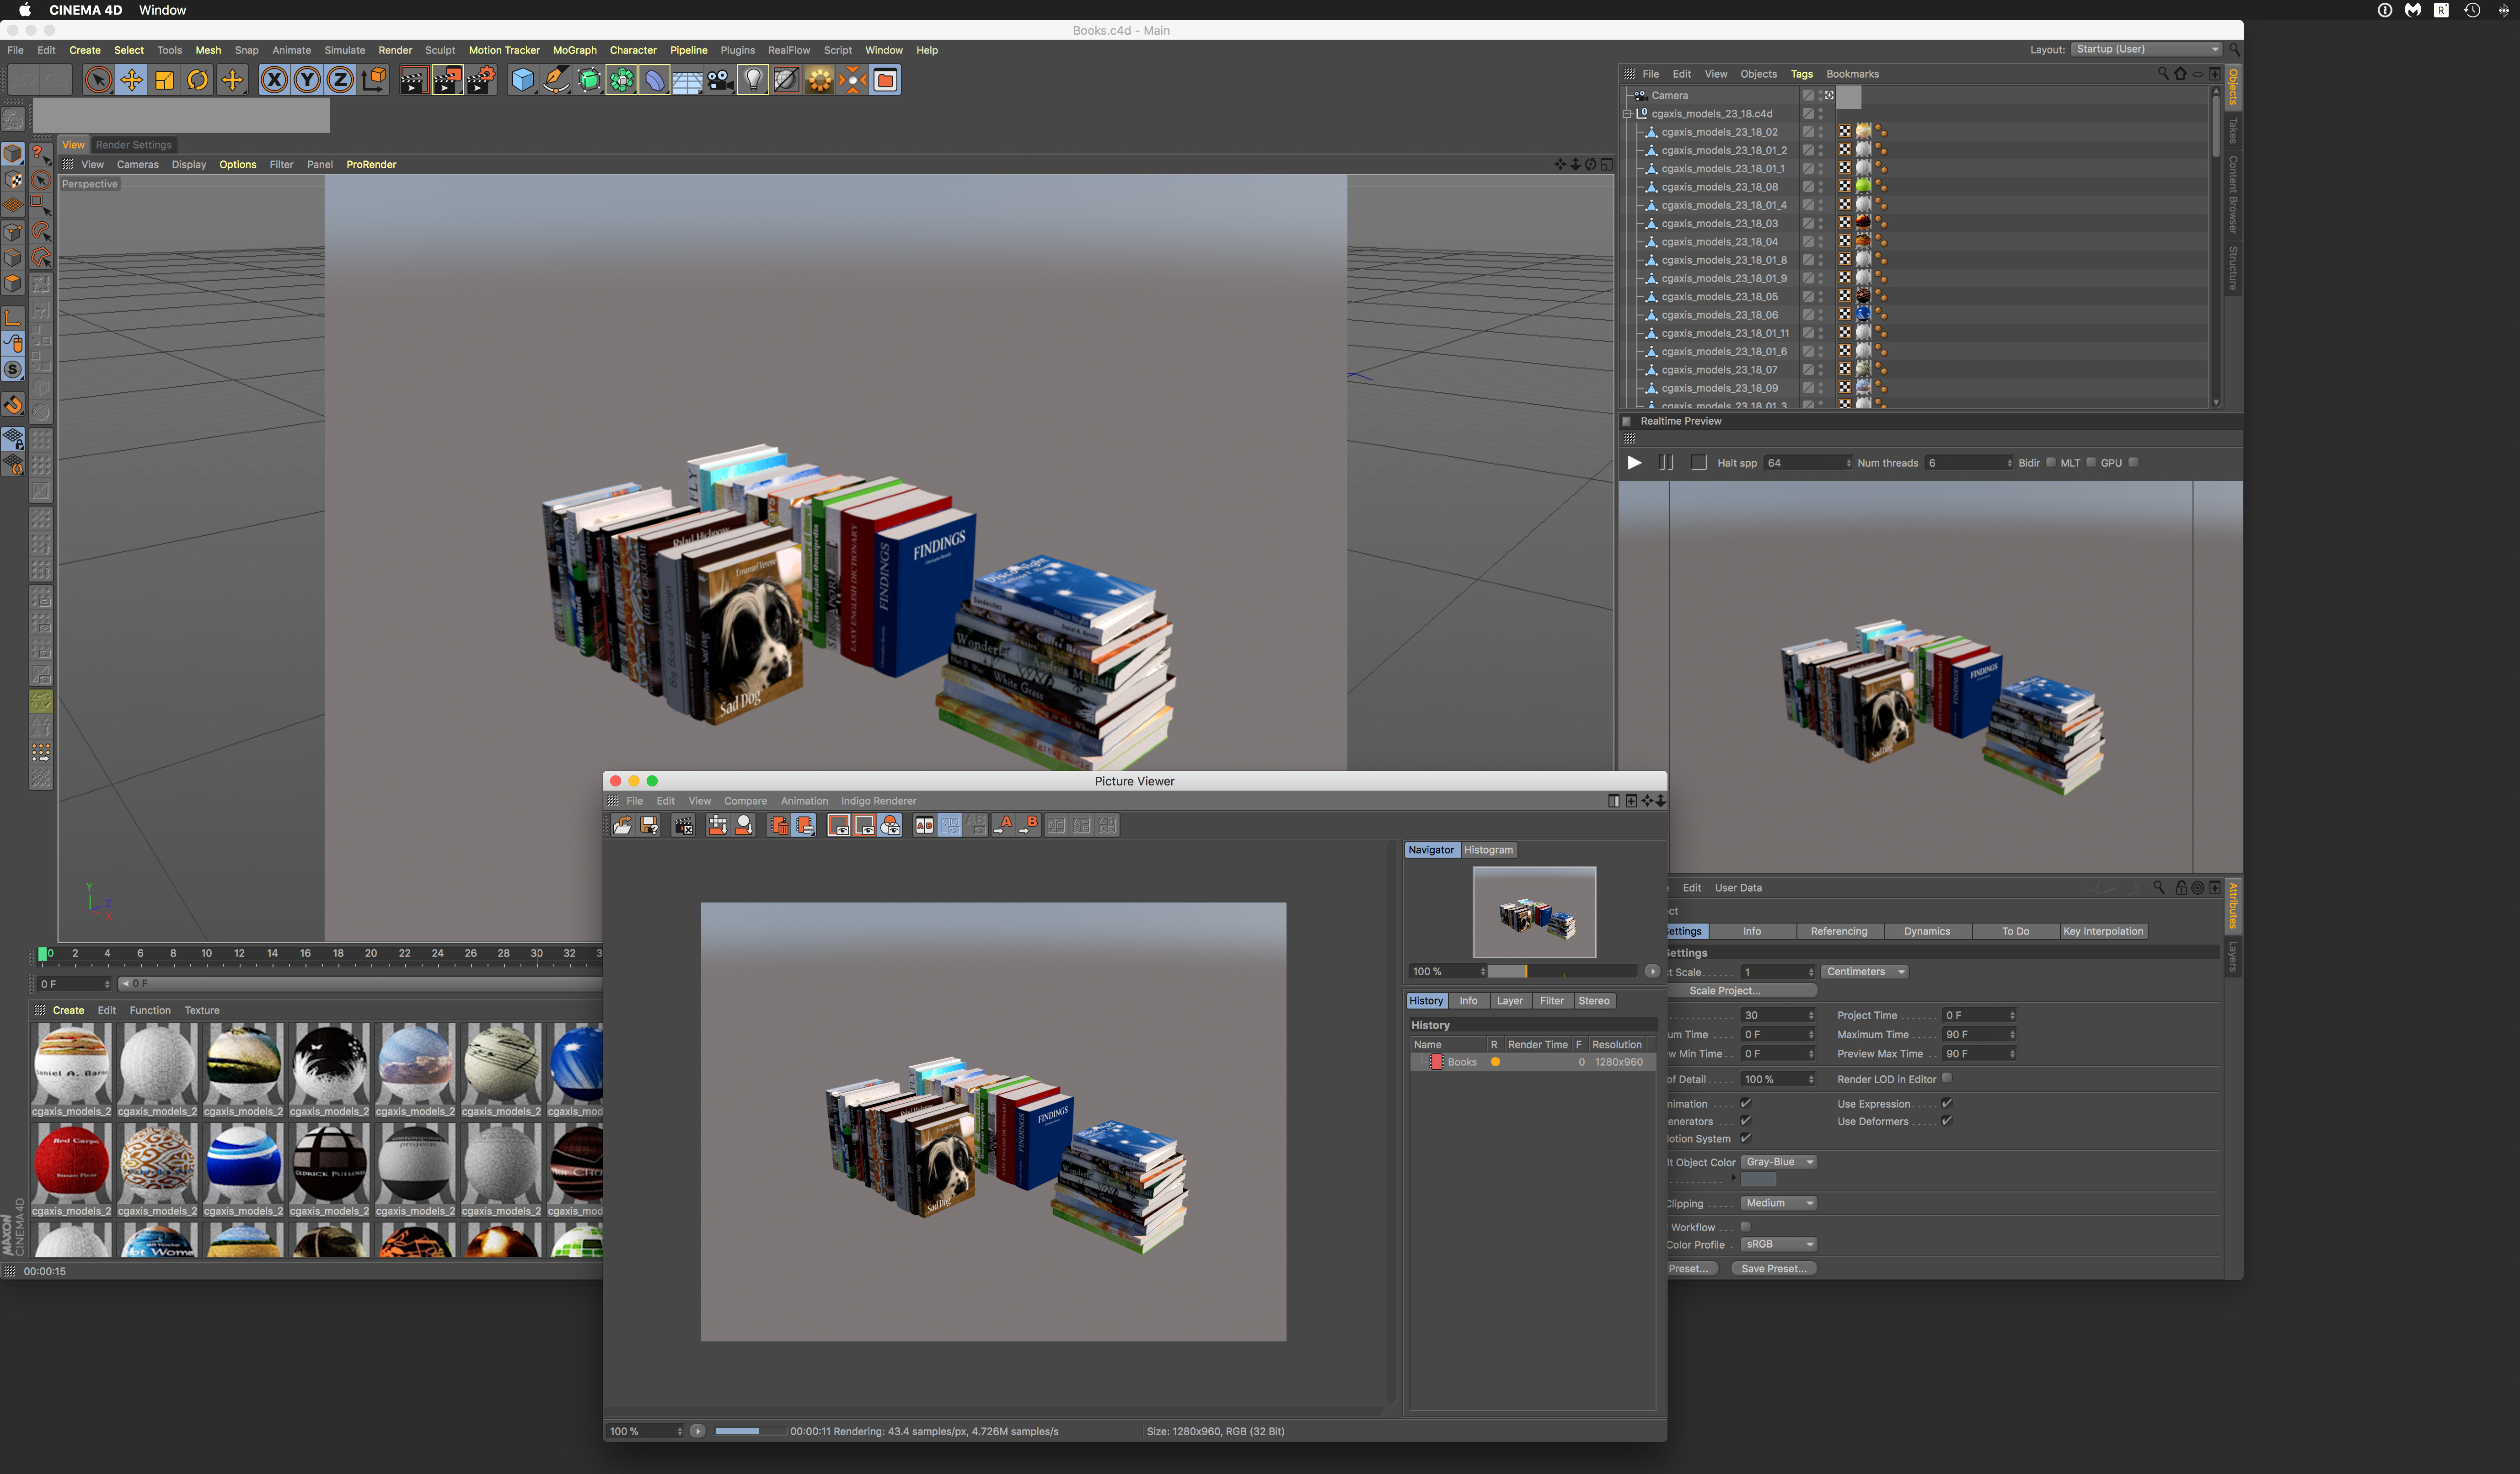Open Edit Render Settings clapperboard icon

point(481,80)
